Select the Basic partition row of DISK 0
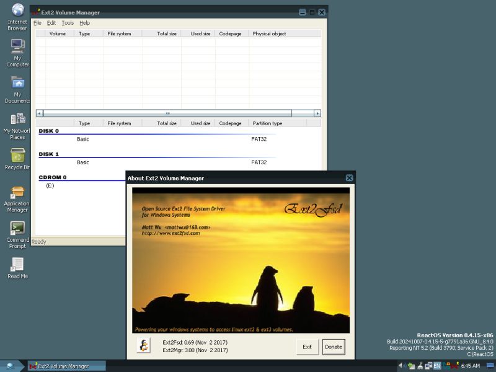The width and height of the screenshot is (496, 372). 84,139
